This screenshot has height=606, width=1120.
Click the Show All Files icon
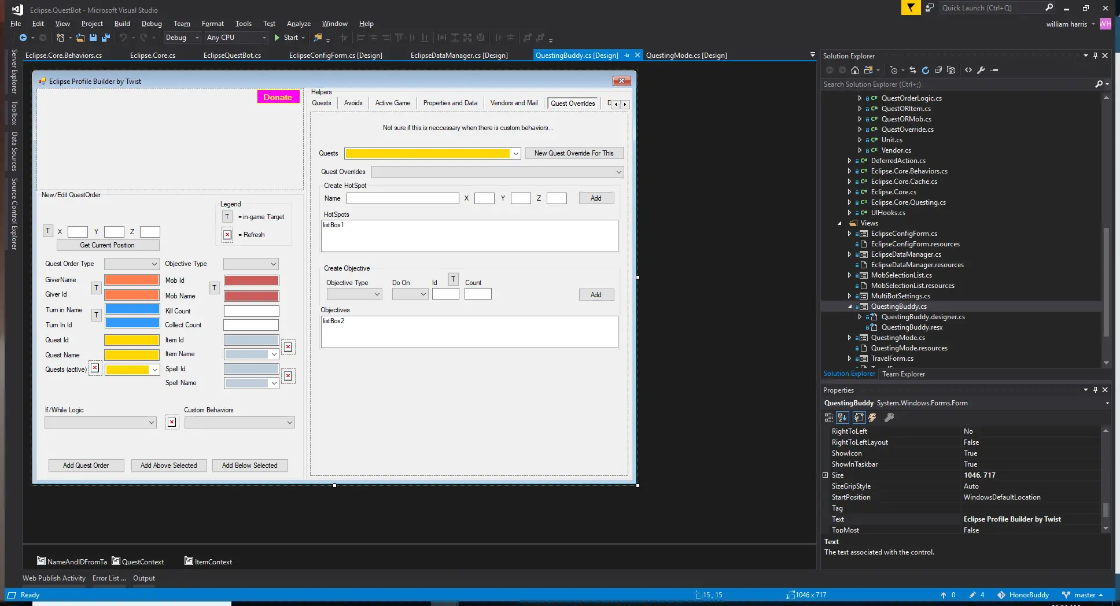[951, 70]
